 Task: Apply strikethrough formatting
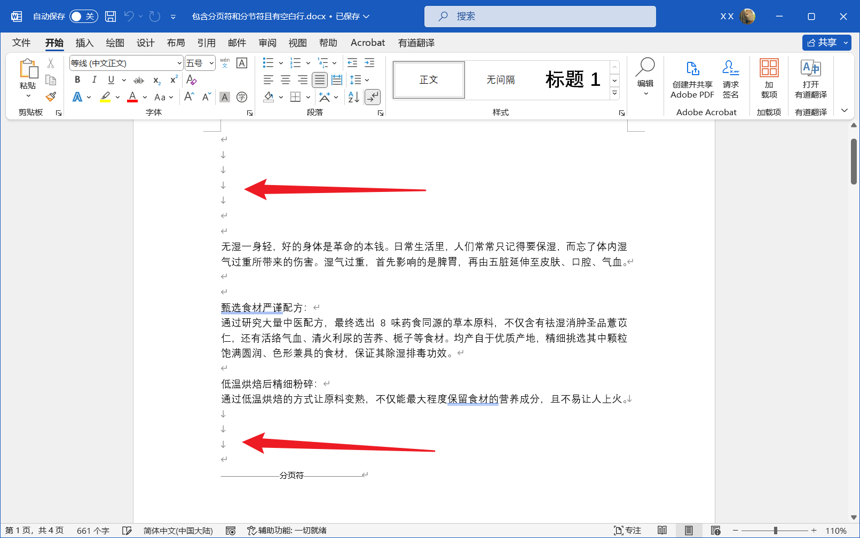139,80
